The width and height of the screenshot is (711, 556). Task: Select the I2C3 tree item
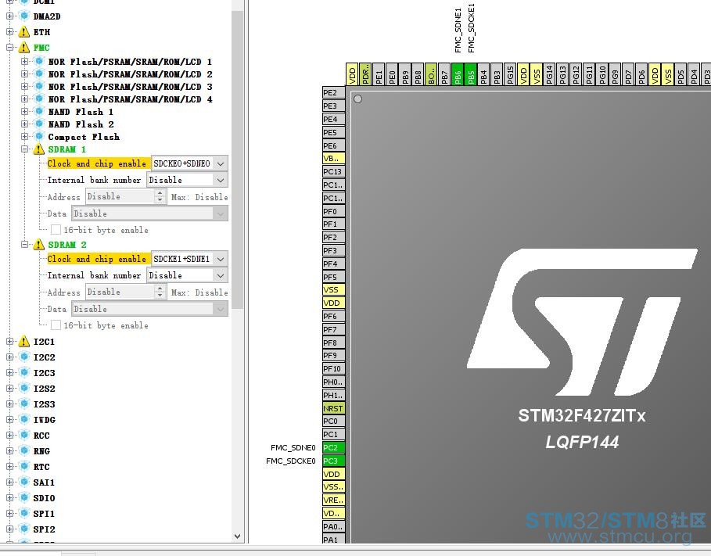pos(44,373)
